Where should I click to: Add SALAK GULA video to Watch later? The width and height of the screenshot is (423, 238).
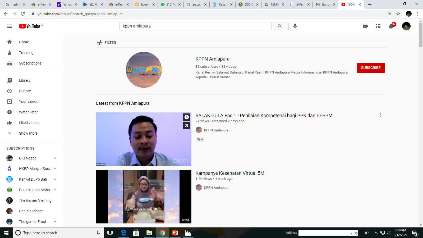[187, 117]
